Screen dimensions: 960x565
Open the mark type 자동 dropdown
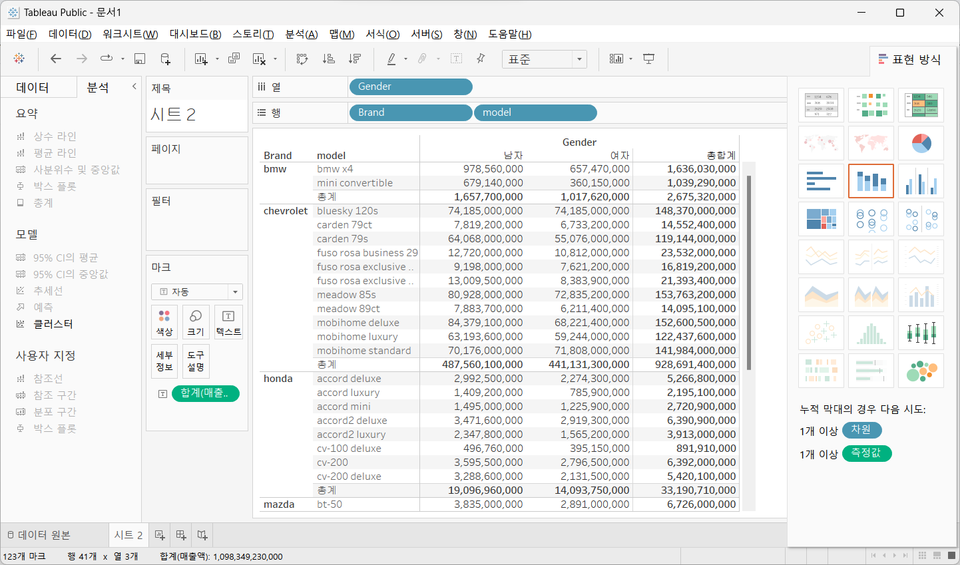pos(197,292)
